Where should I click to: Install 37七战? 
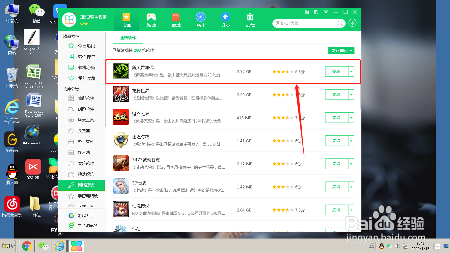[337, 187]
